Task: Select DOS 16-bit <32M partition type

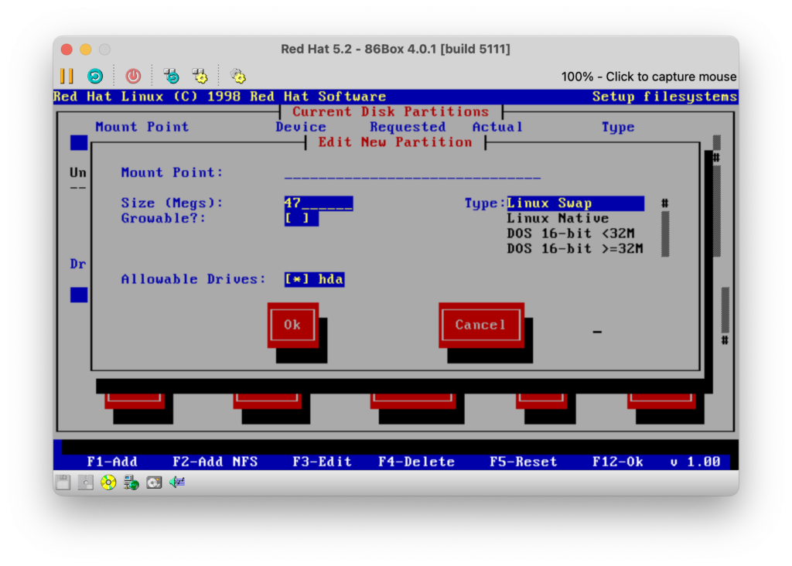Action: [x=571, y=234]
